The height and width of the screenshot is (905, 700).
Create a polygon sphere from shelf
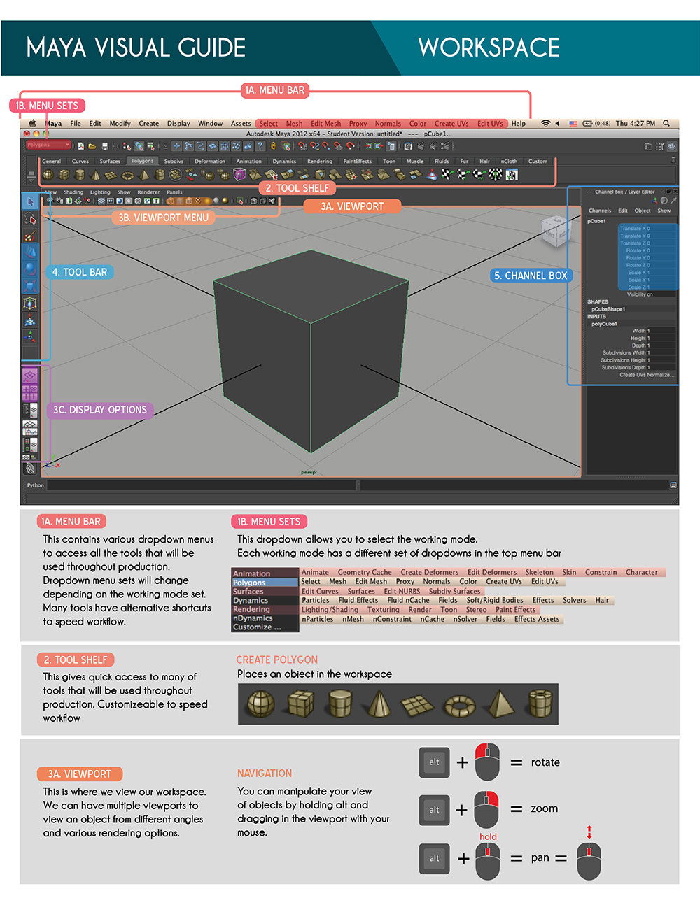click(x=48, y=174)
